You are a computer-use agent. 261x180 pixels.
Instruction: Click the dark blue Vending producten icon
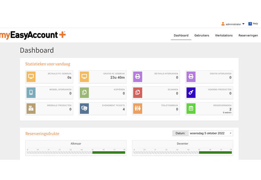click(x=191, y=93)
